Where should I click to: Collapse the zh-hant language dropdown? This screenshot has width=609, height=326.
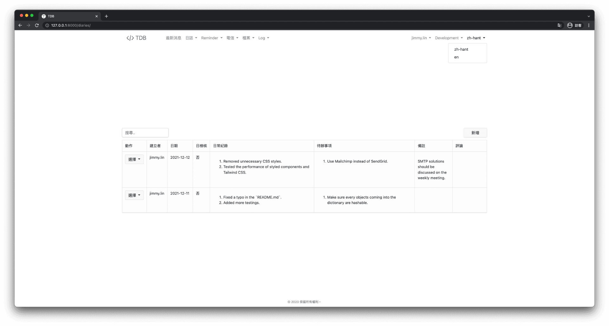click(476, 38)
